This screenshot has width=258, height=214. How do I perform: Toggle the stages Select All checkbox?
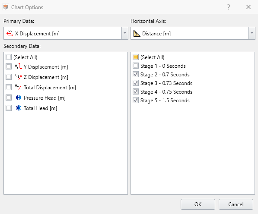click(x=136, y=57)
